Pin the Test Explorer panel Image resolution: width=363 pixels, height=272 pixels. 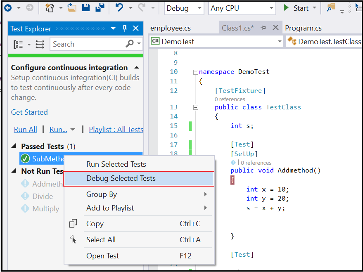(125, 28)
